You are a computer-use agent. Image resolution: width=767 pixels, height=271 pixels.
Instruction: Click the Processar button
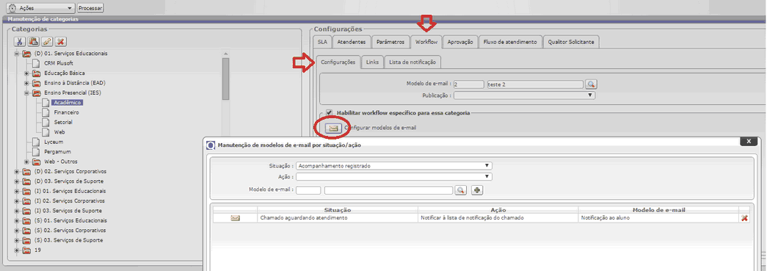pos(90,8)
